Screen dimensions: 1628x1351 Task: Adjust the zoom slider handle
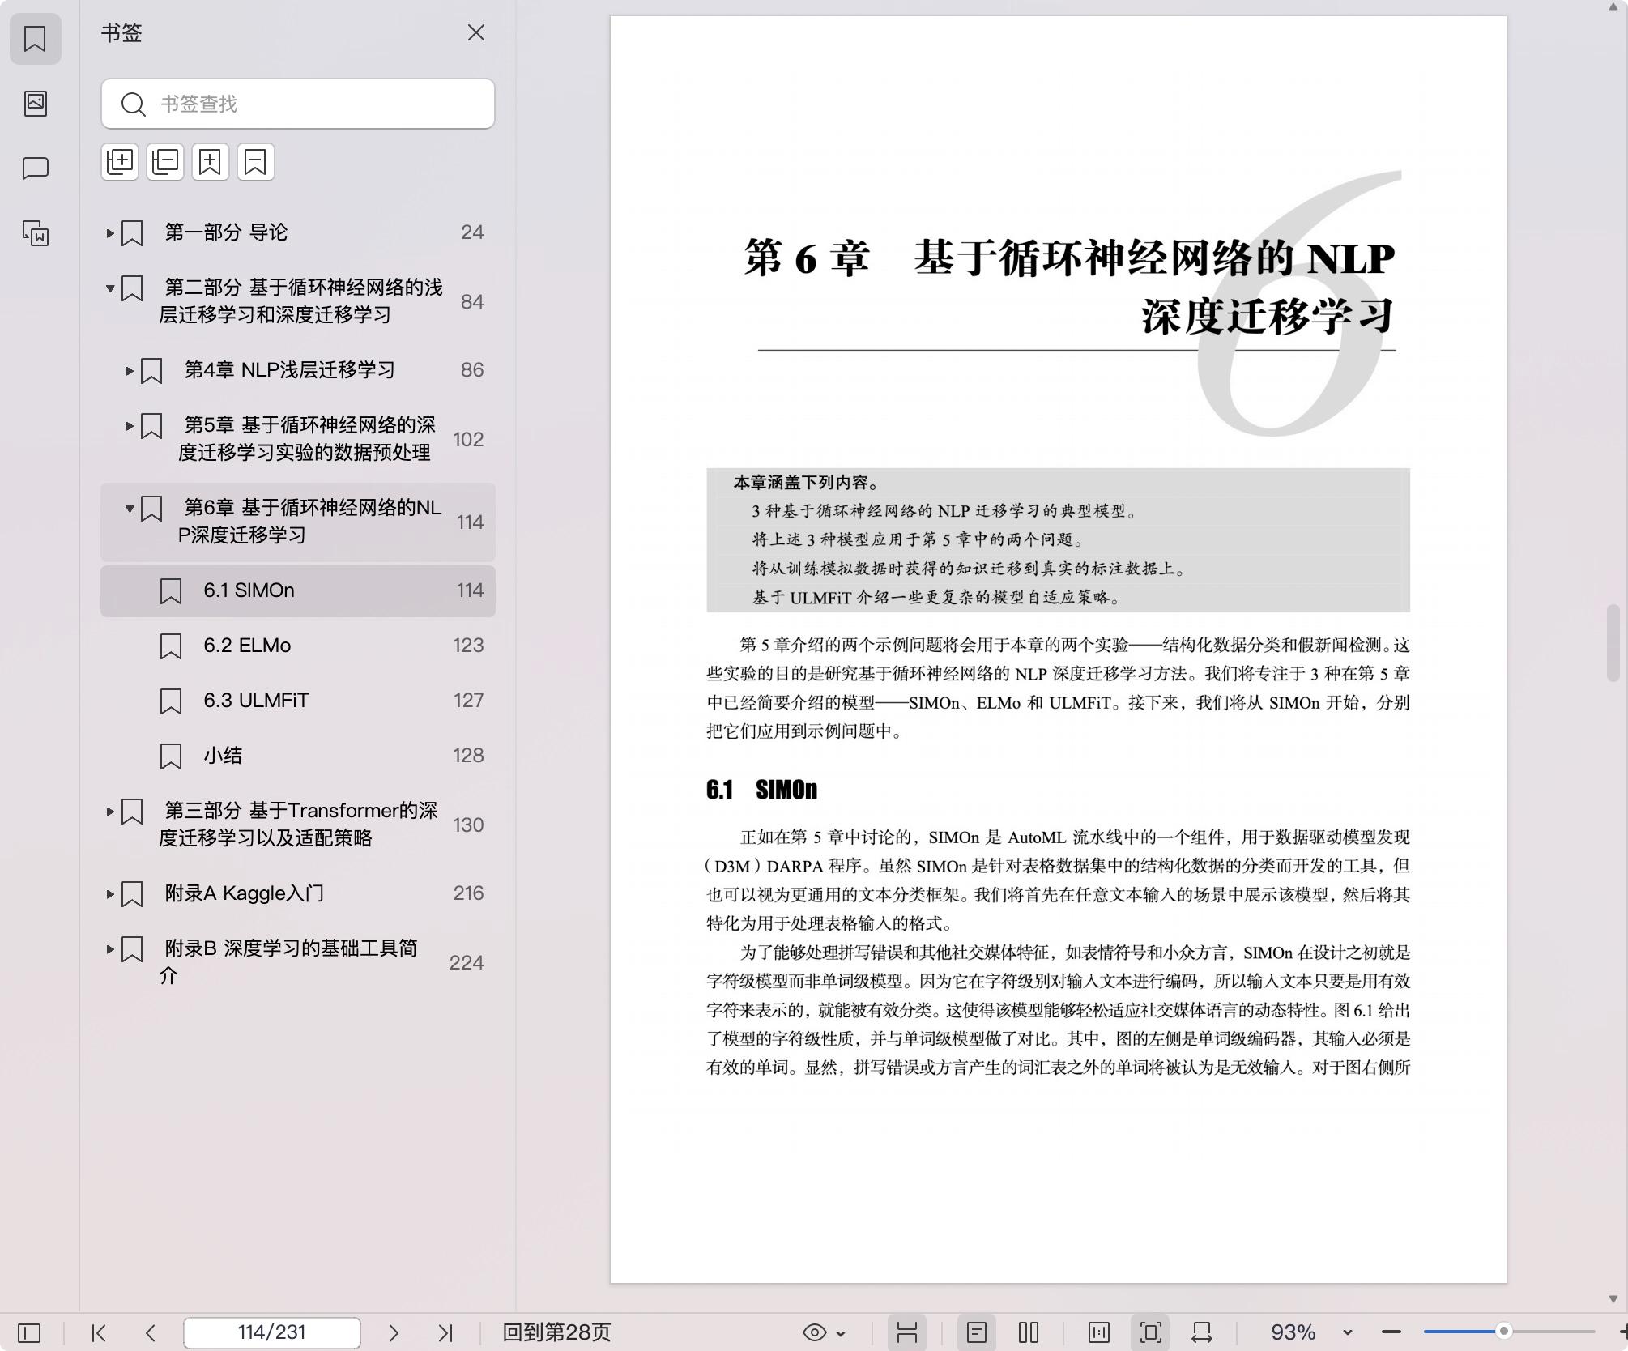tap(1504, 1332)
